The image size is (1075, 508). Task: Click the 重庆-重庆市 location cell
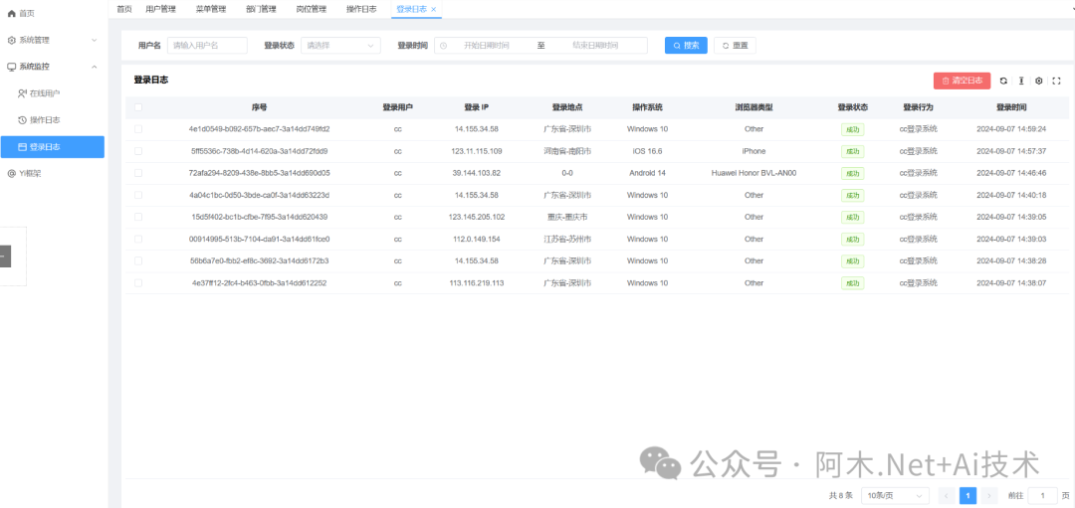pyautogui.click(x=567, y=217)
